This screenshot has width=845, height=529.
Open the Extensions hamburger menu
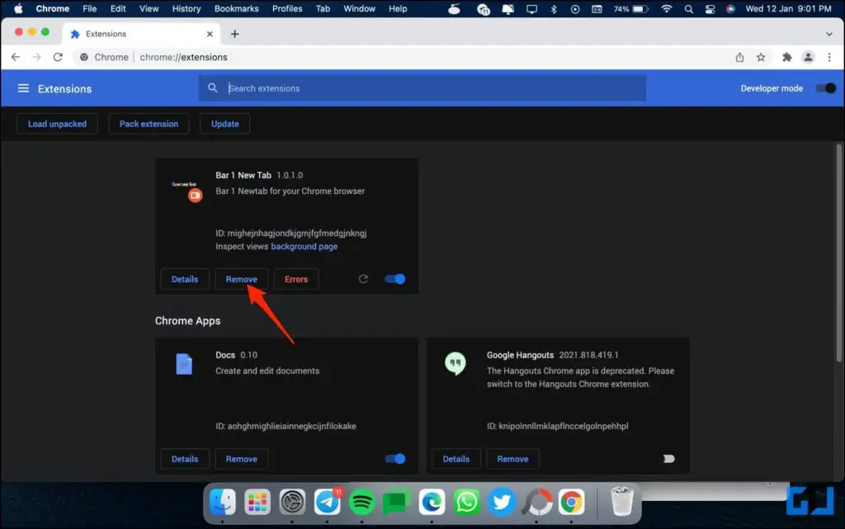click(23, 87)
